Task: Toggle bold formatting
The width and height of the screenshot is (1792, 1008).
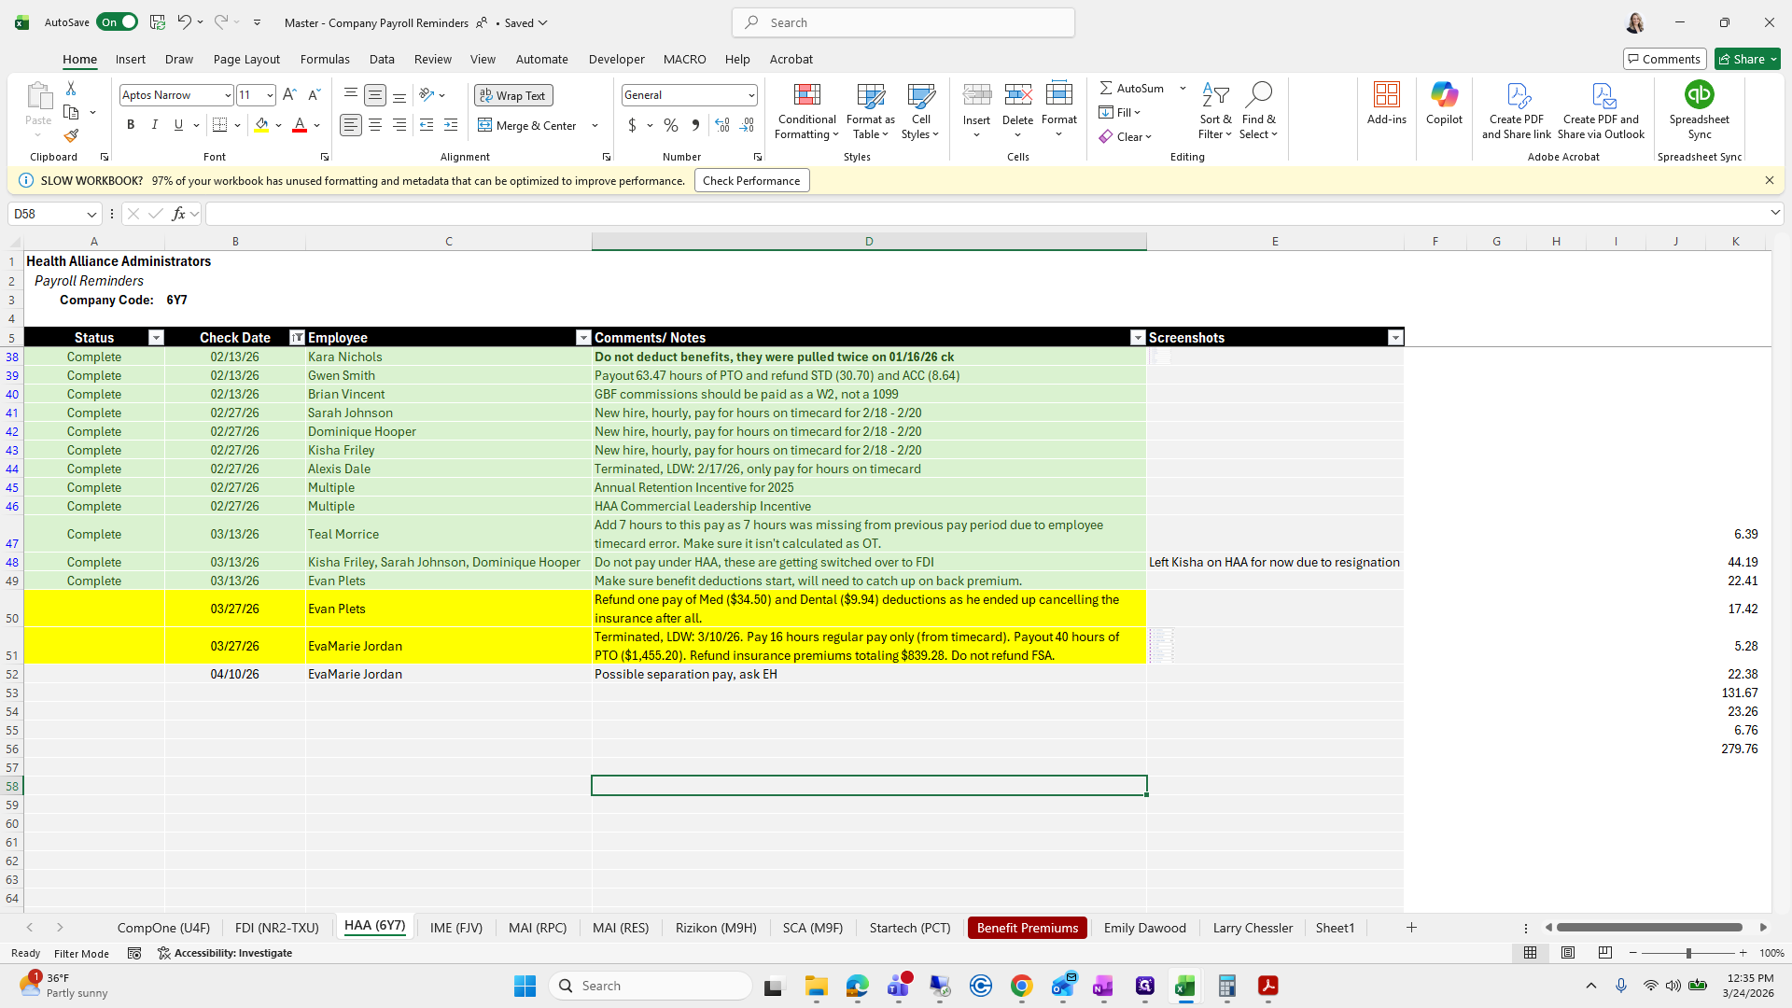Action: [x=131, y=125]
